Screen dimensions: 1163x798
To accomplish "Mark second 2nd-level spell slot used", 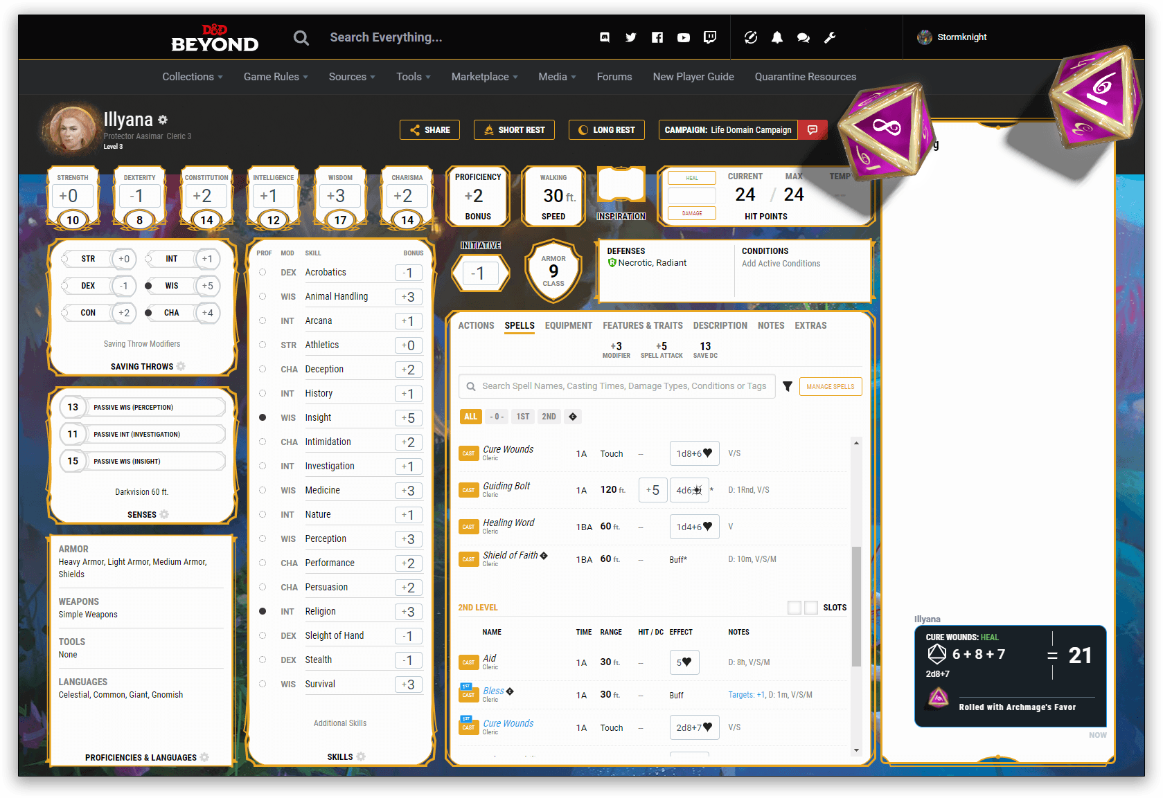I will coord(811,608).
